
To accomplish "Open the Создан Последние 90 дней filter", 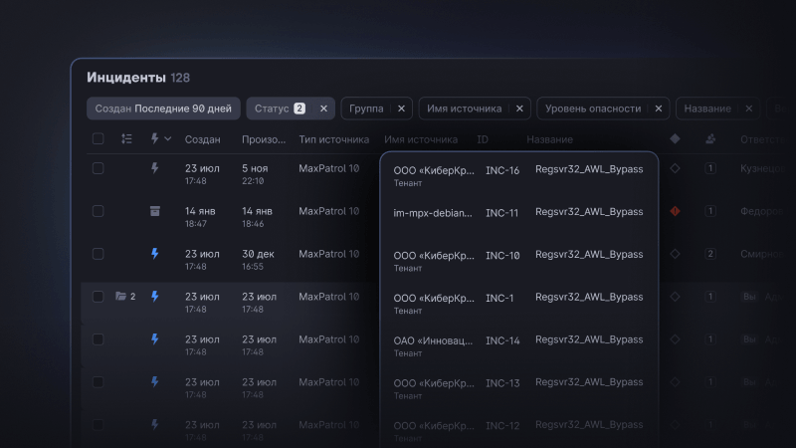I will click(x=163, y=109).
